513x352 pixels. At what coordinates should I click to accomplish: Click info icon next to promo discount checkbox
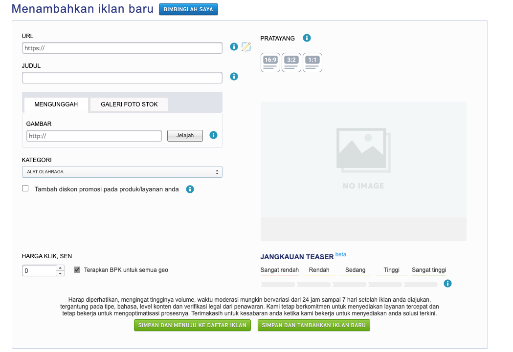tap(190, 189)
